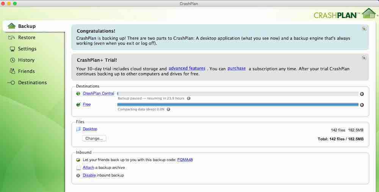This screenshot has height=192, width=379.
Task: Click the Disable inbound backup icon
Action: point(78,176)
